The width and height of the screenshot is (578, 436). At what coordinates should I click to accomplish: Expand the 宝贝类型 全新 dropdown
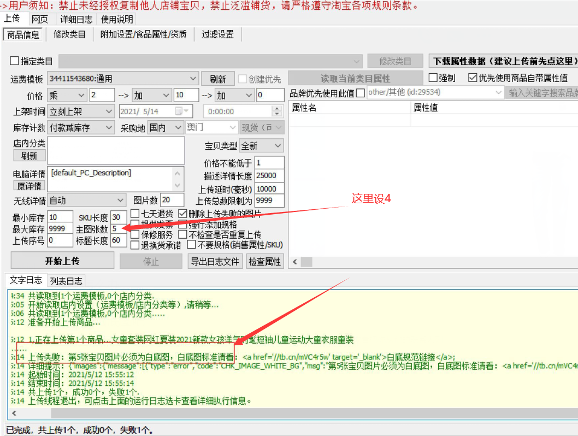tap(278, 146)
